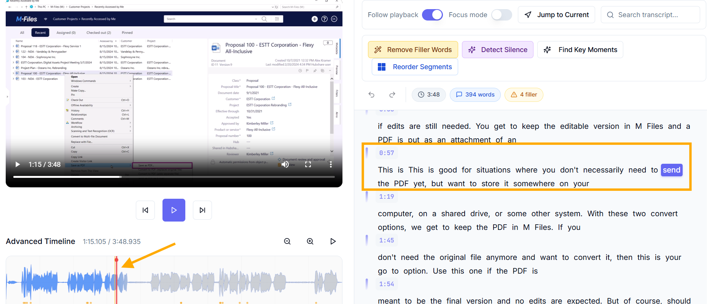Click the redo arrow icon
This screenshot has height=304, width=707.
coord(392,95)
